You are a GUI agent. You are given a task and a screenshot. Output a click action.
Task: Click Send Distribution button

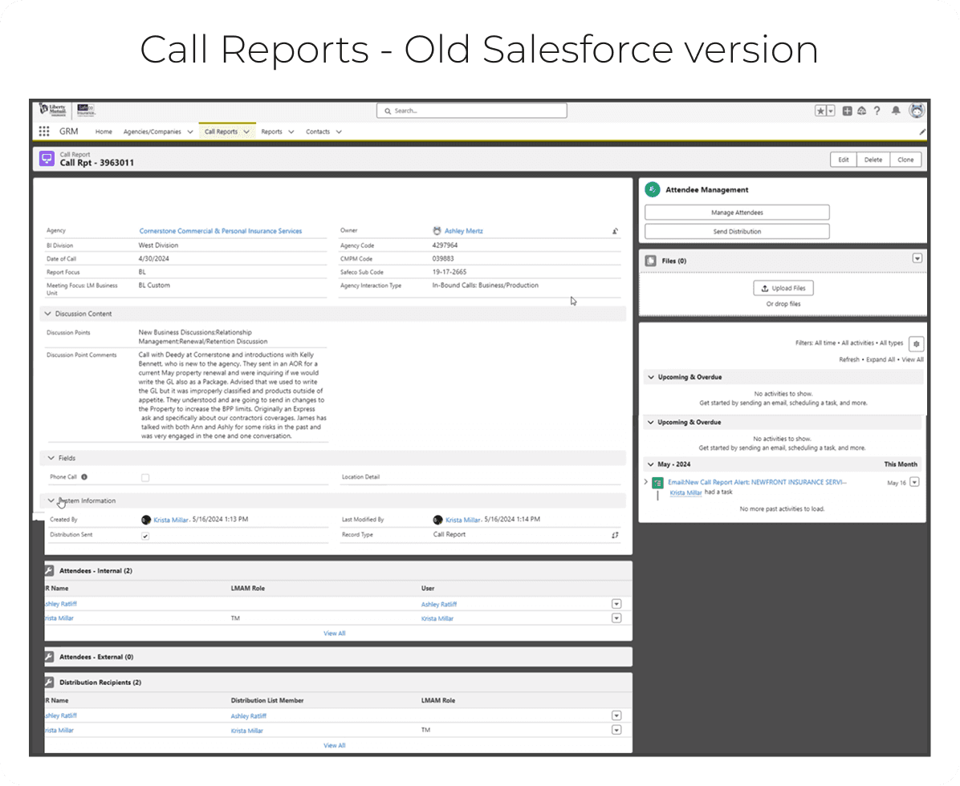[737, 232]
